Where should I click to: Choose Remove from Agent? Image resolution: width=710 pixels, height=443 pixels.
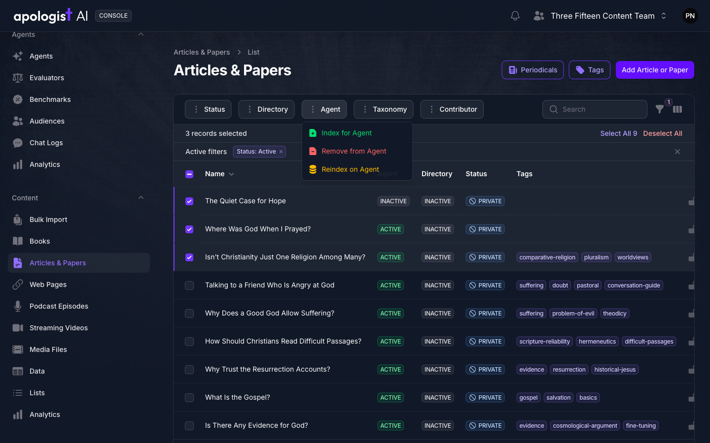tap(357, 151)
